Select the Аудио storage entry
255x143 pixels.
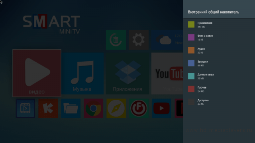[219, 50]
